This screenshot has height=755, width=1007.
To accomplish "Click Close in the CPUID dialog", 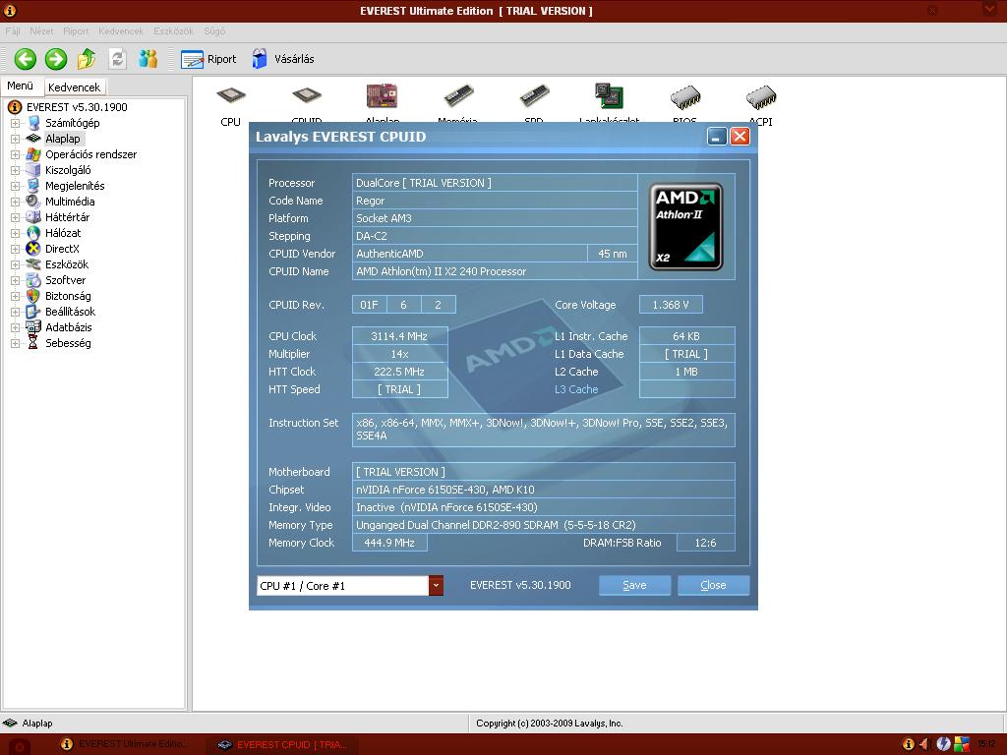I will pyautogui.click(x=713, y=585).
